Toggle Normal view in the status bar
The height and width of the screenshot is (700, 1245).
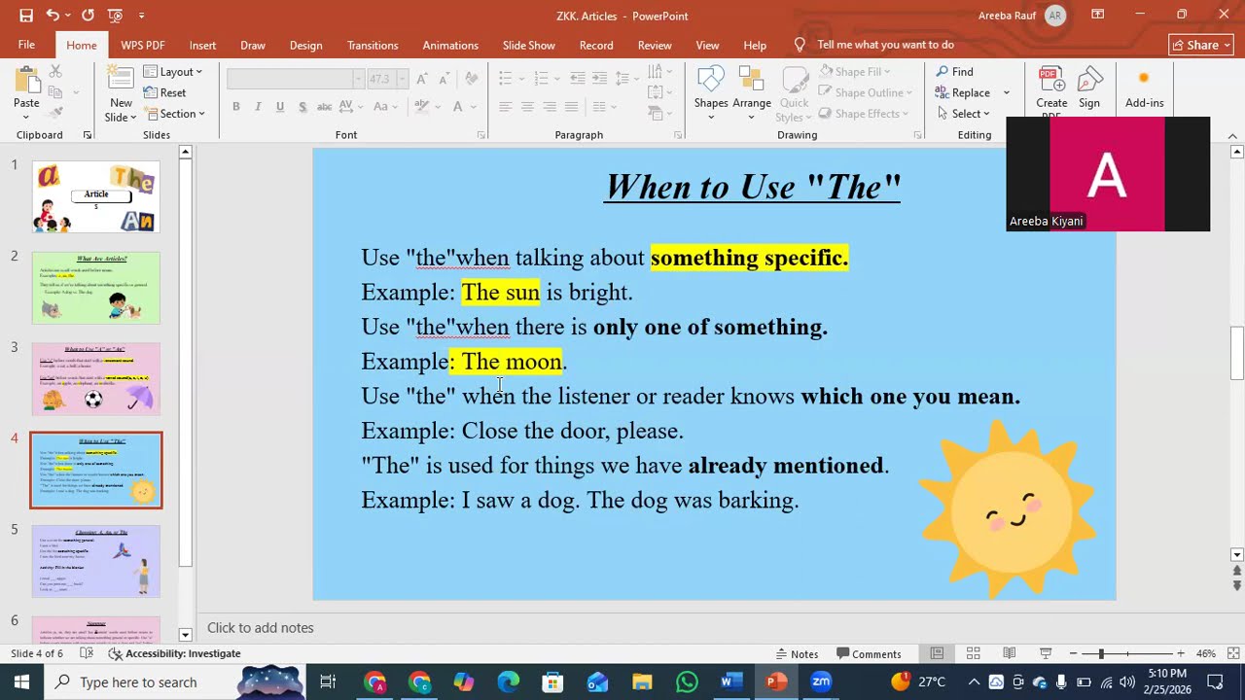coord(937,654)
